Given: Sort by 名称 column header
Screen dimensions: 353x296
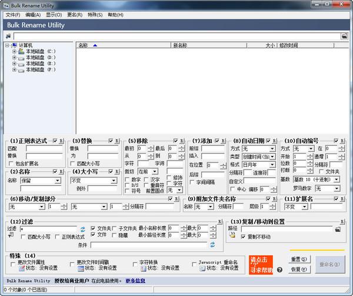Looking at the screenshot, I should click(x=124, y=45).
